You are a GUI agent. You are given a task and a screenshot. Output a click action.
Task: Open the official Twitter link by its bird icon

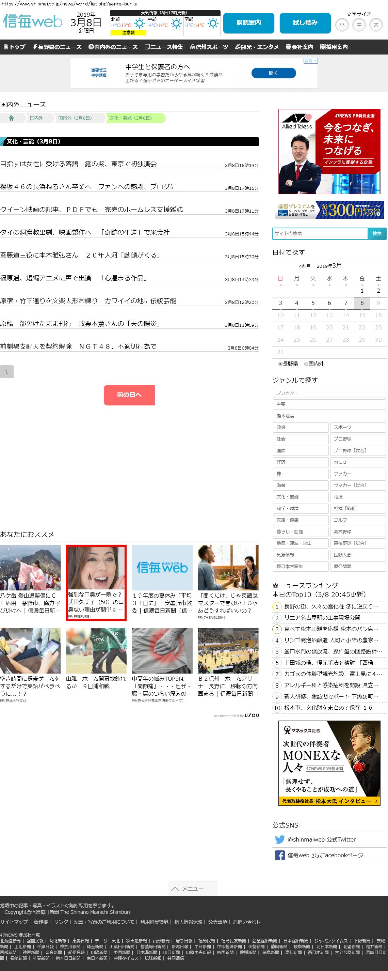[x=279, y=839]
